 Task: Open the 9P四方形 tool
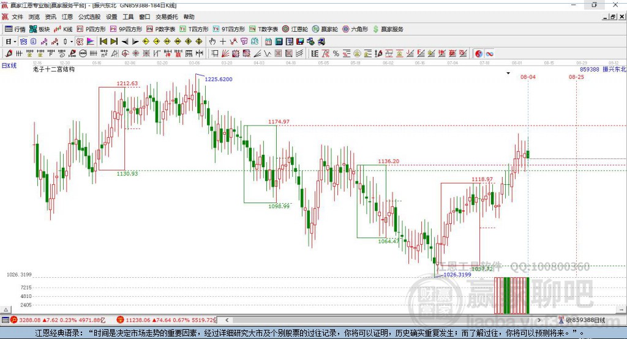126,29
